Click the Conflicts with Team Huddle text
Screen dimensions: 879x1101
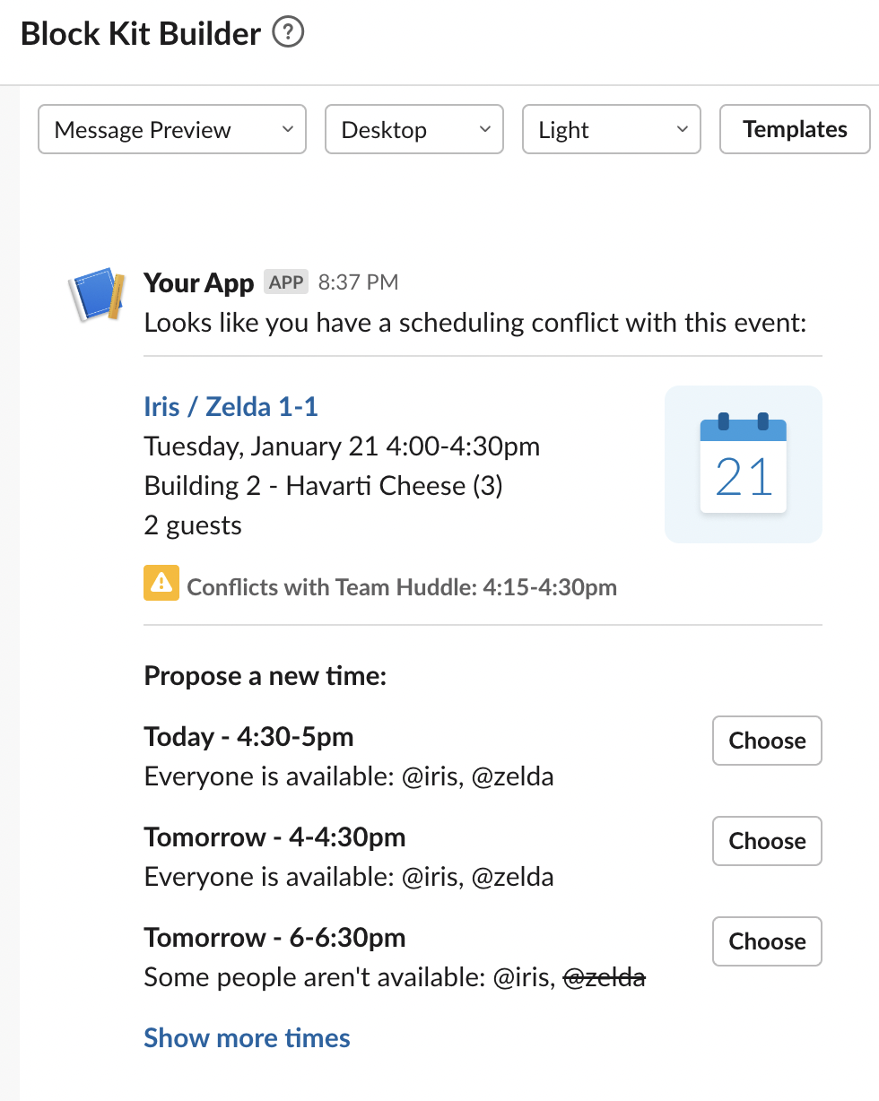(402, 588)
